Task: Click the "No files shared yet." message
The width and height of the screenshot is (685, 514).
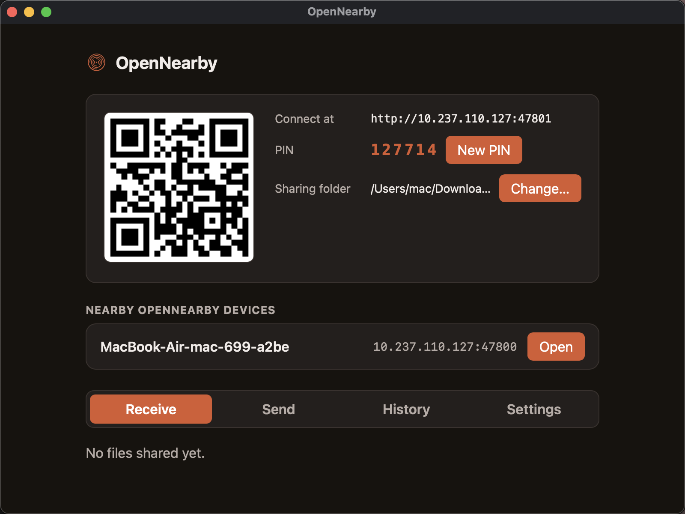Action: pyautogui.click(x=145, y=453)
